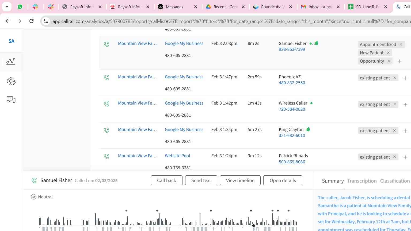Viewport: 411px width, 231px height.
Task: Open the Analytics graph sidebar icon
Action: click(x=11, y=62)
